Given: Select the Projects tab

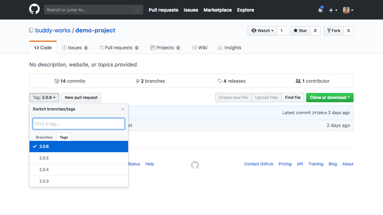Looking at the screenshot, I should coord(166,48).
